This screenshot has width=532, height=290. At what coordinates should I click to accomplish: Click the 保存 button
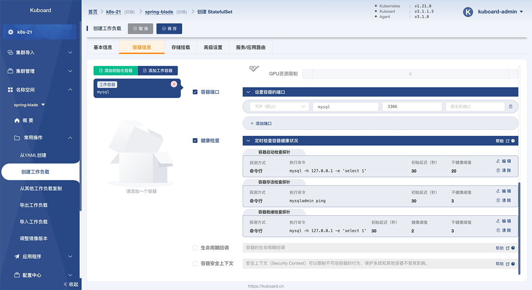[x=169, y=28]
